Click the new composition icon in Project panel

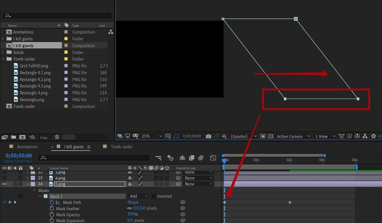click(x=22, y=137)
